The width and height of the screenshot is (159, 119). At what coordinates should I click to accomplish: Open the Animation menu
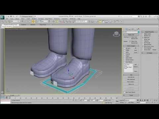(41, 19)
